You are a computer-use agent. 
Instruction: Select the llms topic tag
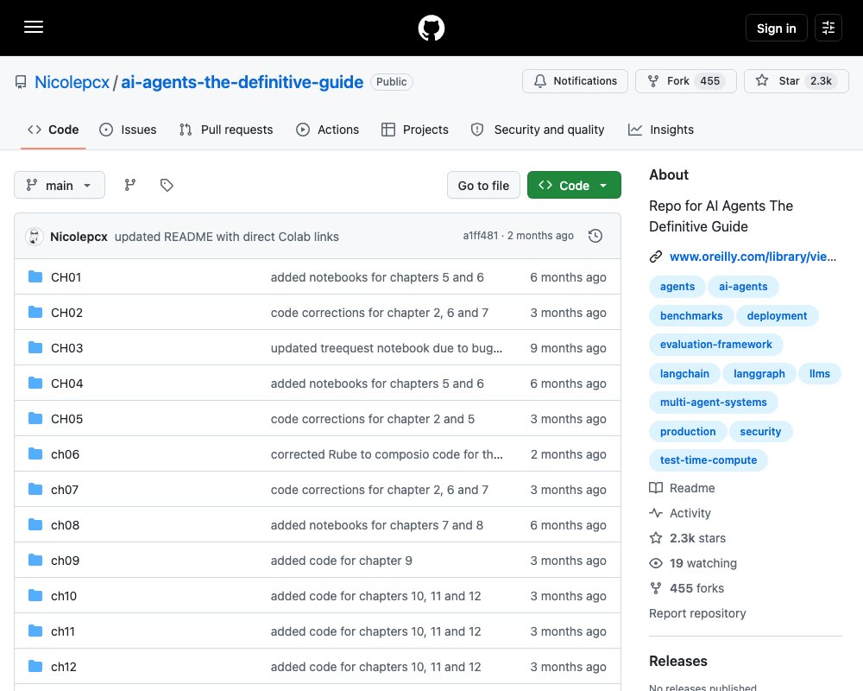[820, 374]
